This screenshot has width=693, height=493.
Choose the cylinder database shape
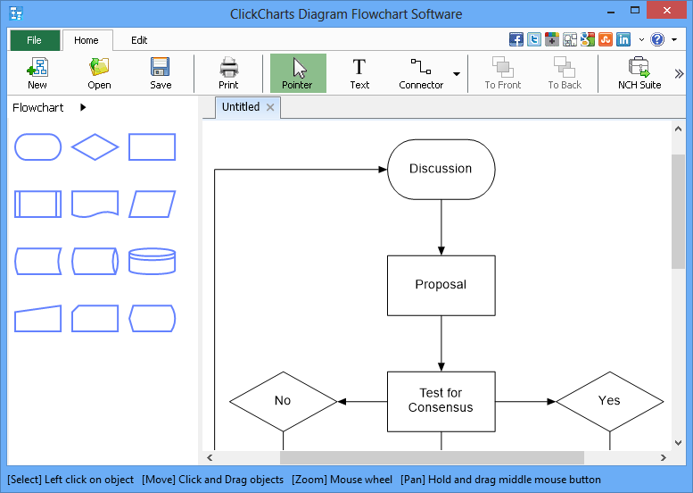point(152,261)
